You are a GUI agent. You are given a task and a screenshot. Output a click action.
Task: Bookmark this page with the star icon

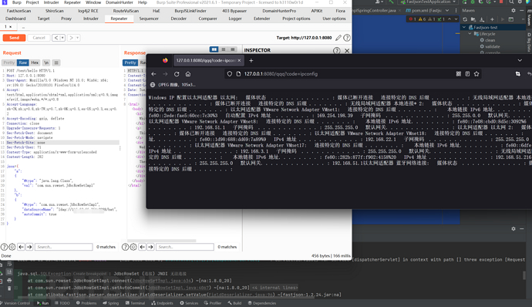(476, 74)
